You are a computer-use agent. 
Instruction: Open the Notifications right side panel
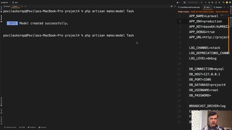pyautogui.click(x=231, y=22)
